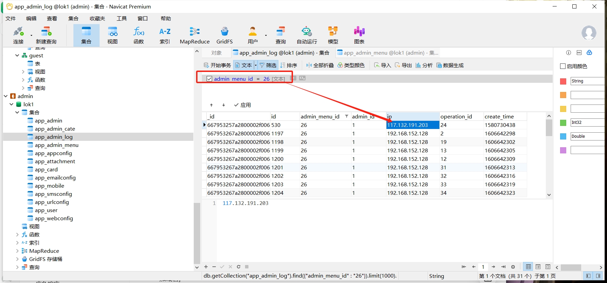The image size is (607, 283).
Task: Pick the blue Double color swatch
Action: pyautogui.click(x=563, y=136)
